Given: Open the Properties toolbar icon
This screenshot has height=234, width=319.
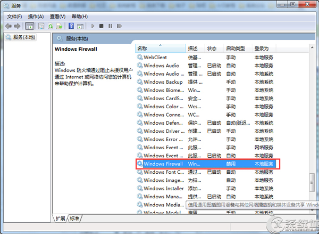Looking at the screenshot, I should pos(41,26).
